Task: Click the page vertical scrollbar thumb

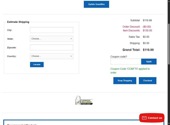Action: (169, 44)
